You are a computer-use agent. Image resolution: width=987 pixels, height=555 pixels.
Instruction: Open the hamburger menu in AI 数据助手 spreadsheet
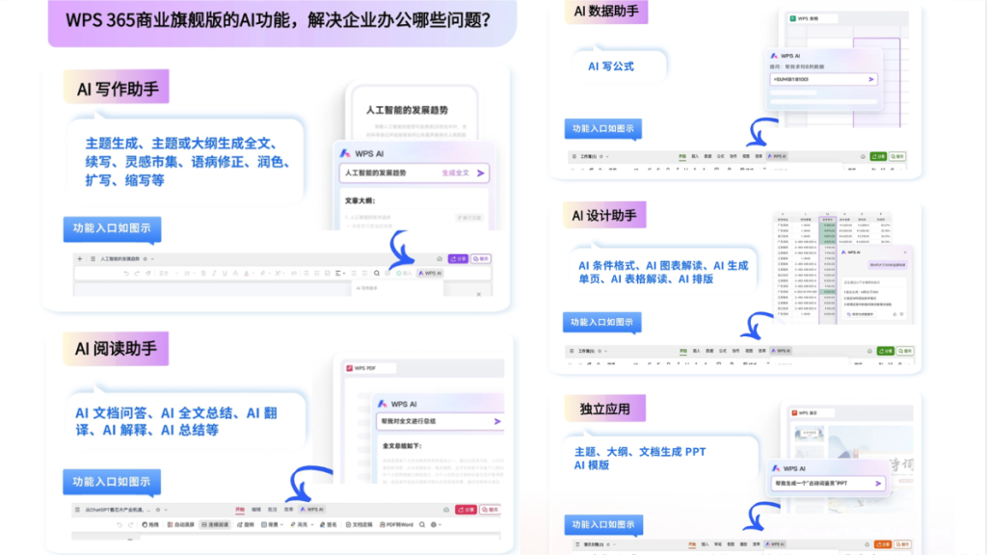[574, 156]
